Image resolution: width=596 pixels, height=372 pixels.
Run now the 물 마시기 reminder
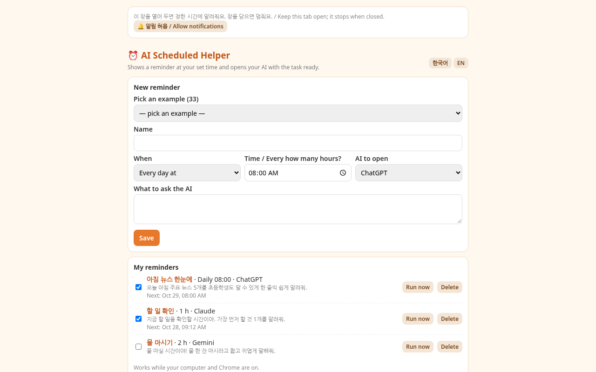(x=418, y=346)
